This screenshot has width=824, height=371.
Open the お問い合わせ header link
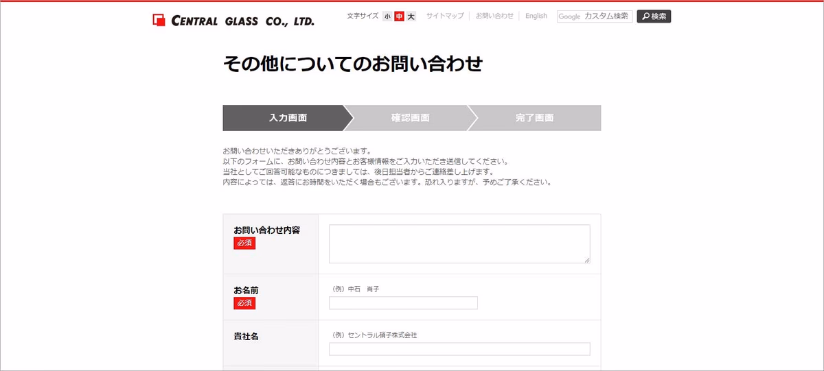click(x=494, y=16)
